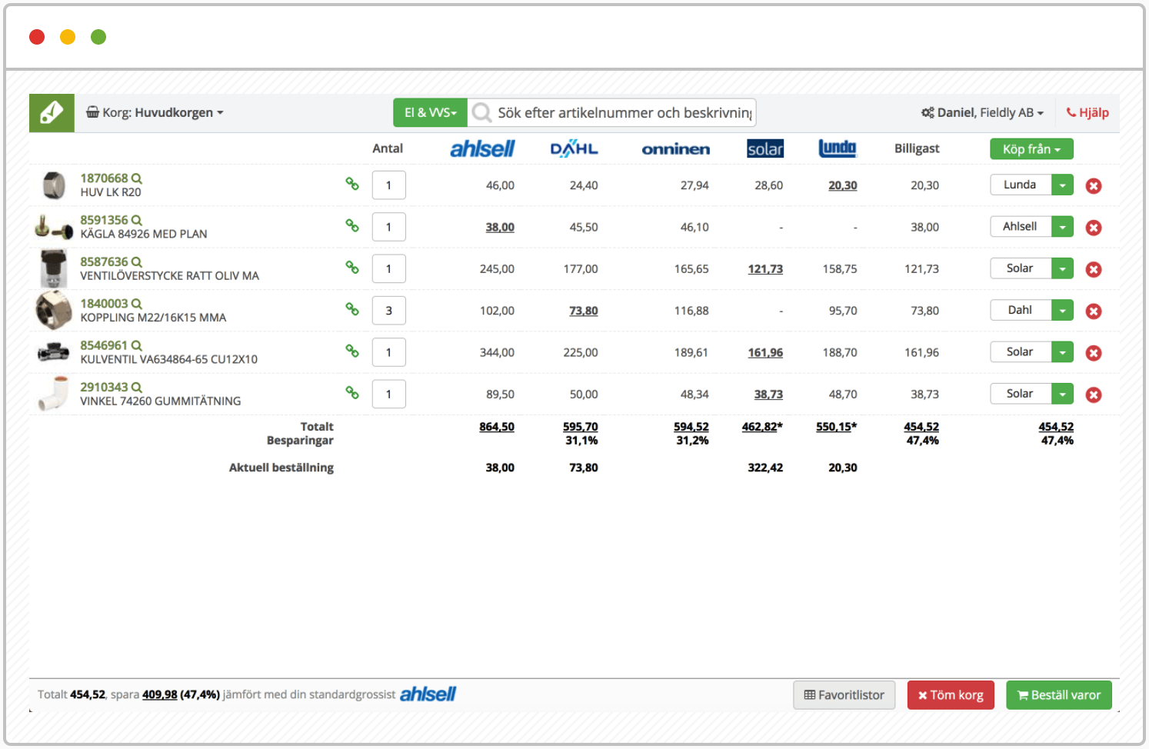Screen dimensions: 1149x749
Task: Remove VENTILÖVERSTYCKE row with red X
Action: click(x=1094, y=269)
